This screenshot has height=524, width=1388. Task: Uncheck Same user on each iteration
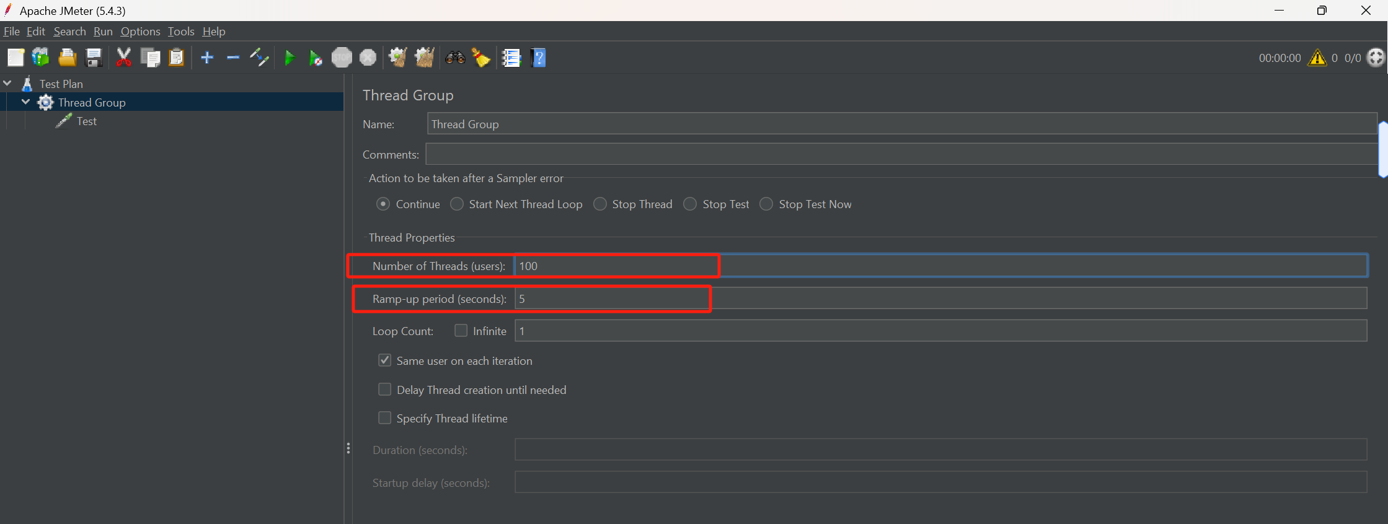[385, 360]
